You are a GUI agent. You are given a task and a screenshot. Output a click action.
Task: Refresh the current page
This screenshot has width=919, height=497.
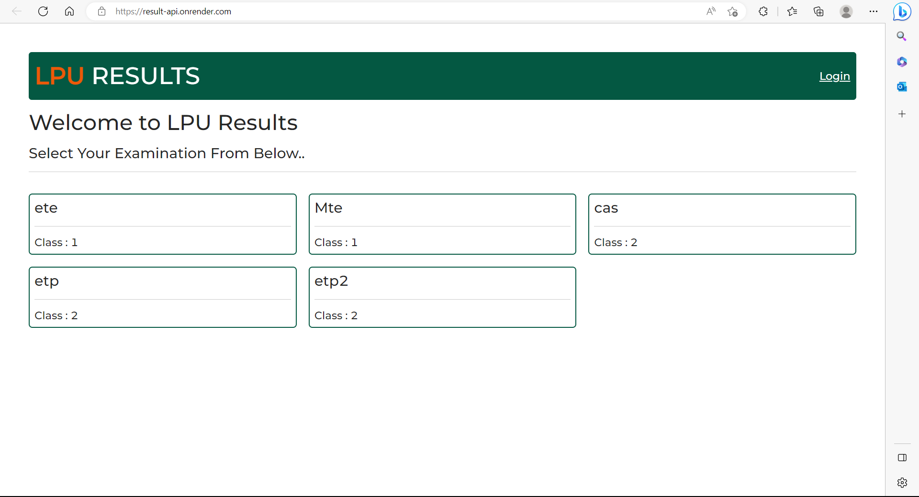pyautogui.click(x=43, y=11)
